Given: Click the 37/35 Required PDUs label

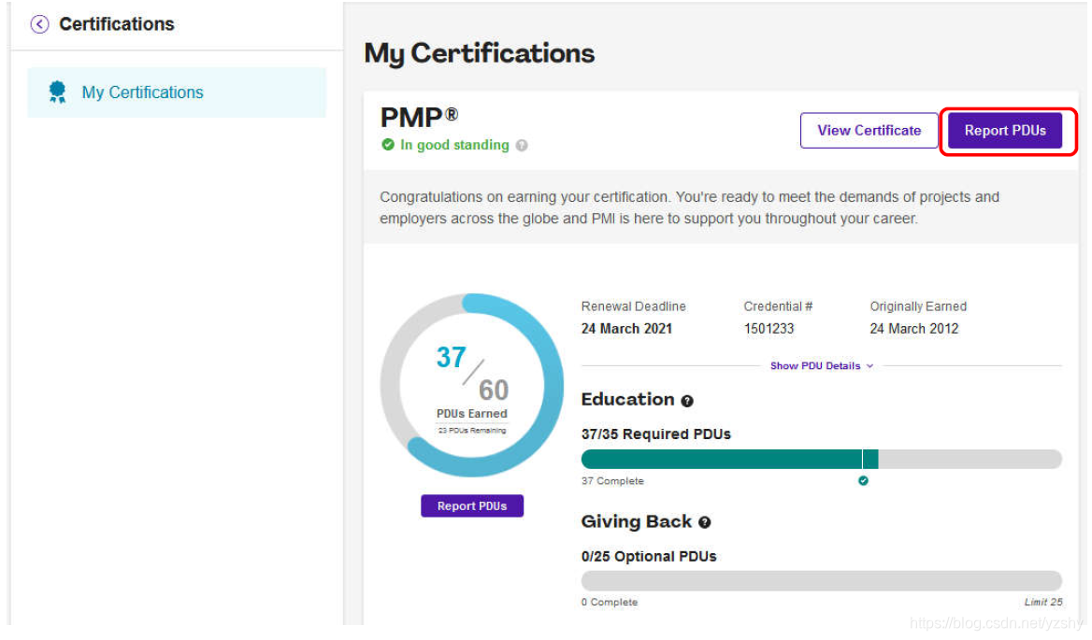Looking at the screenshot, I should tap(656, 434).
